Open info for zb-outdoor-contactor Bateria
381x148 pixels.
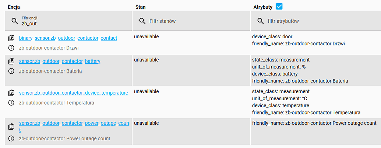(x=11, y=71)
